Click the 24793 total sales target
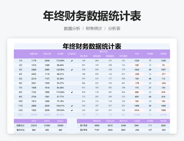This screenshot has width=184, height=141. coord(34,115)
